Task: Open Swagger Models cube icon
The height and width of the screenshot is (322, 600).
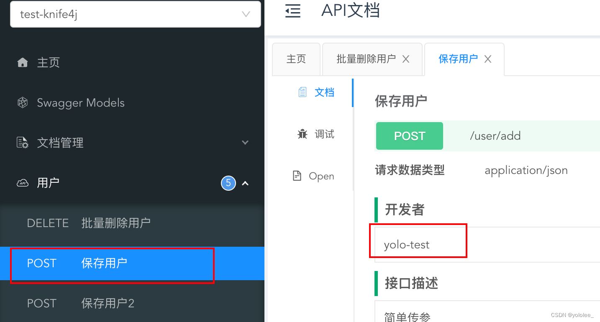Action: click(x=23, y=103)
